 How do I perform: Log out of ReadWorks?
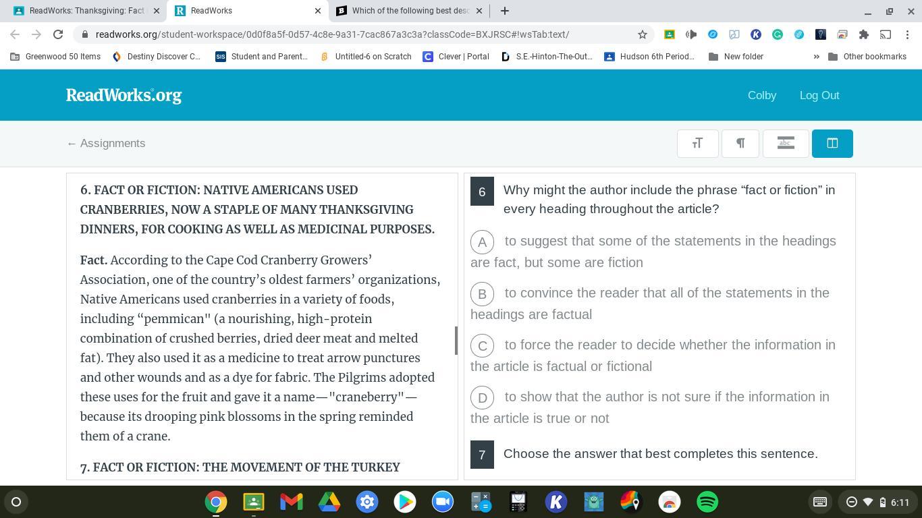(819, 95)
